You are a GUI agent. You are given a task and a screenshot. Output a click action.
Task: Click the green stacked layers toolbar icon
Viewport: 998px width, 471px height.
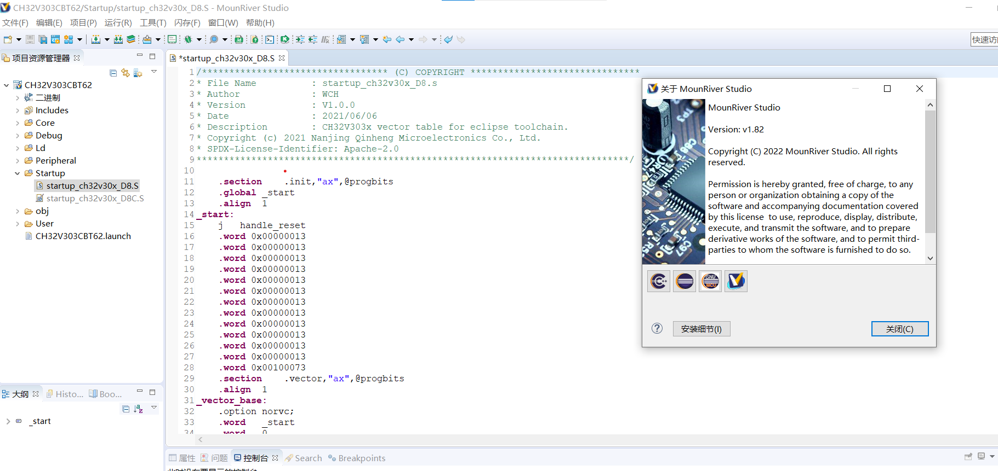tap(131, 39)
